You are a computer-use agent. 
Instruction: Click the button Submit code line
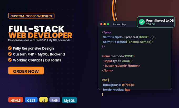(122, 66)
